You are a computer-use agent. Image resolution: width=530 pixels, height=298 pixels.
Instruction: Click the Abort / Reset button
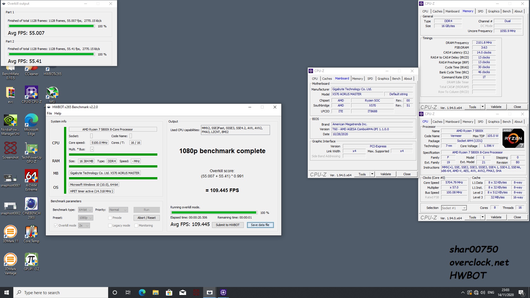click(x=147, y=218)
